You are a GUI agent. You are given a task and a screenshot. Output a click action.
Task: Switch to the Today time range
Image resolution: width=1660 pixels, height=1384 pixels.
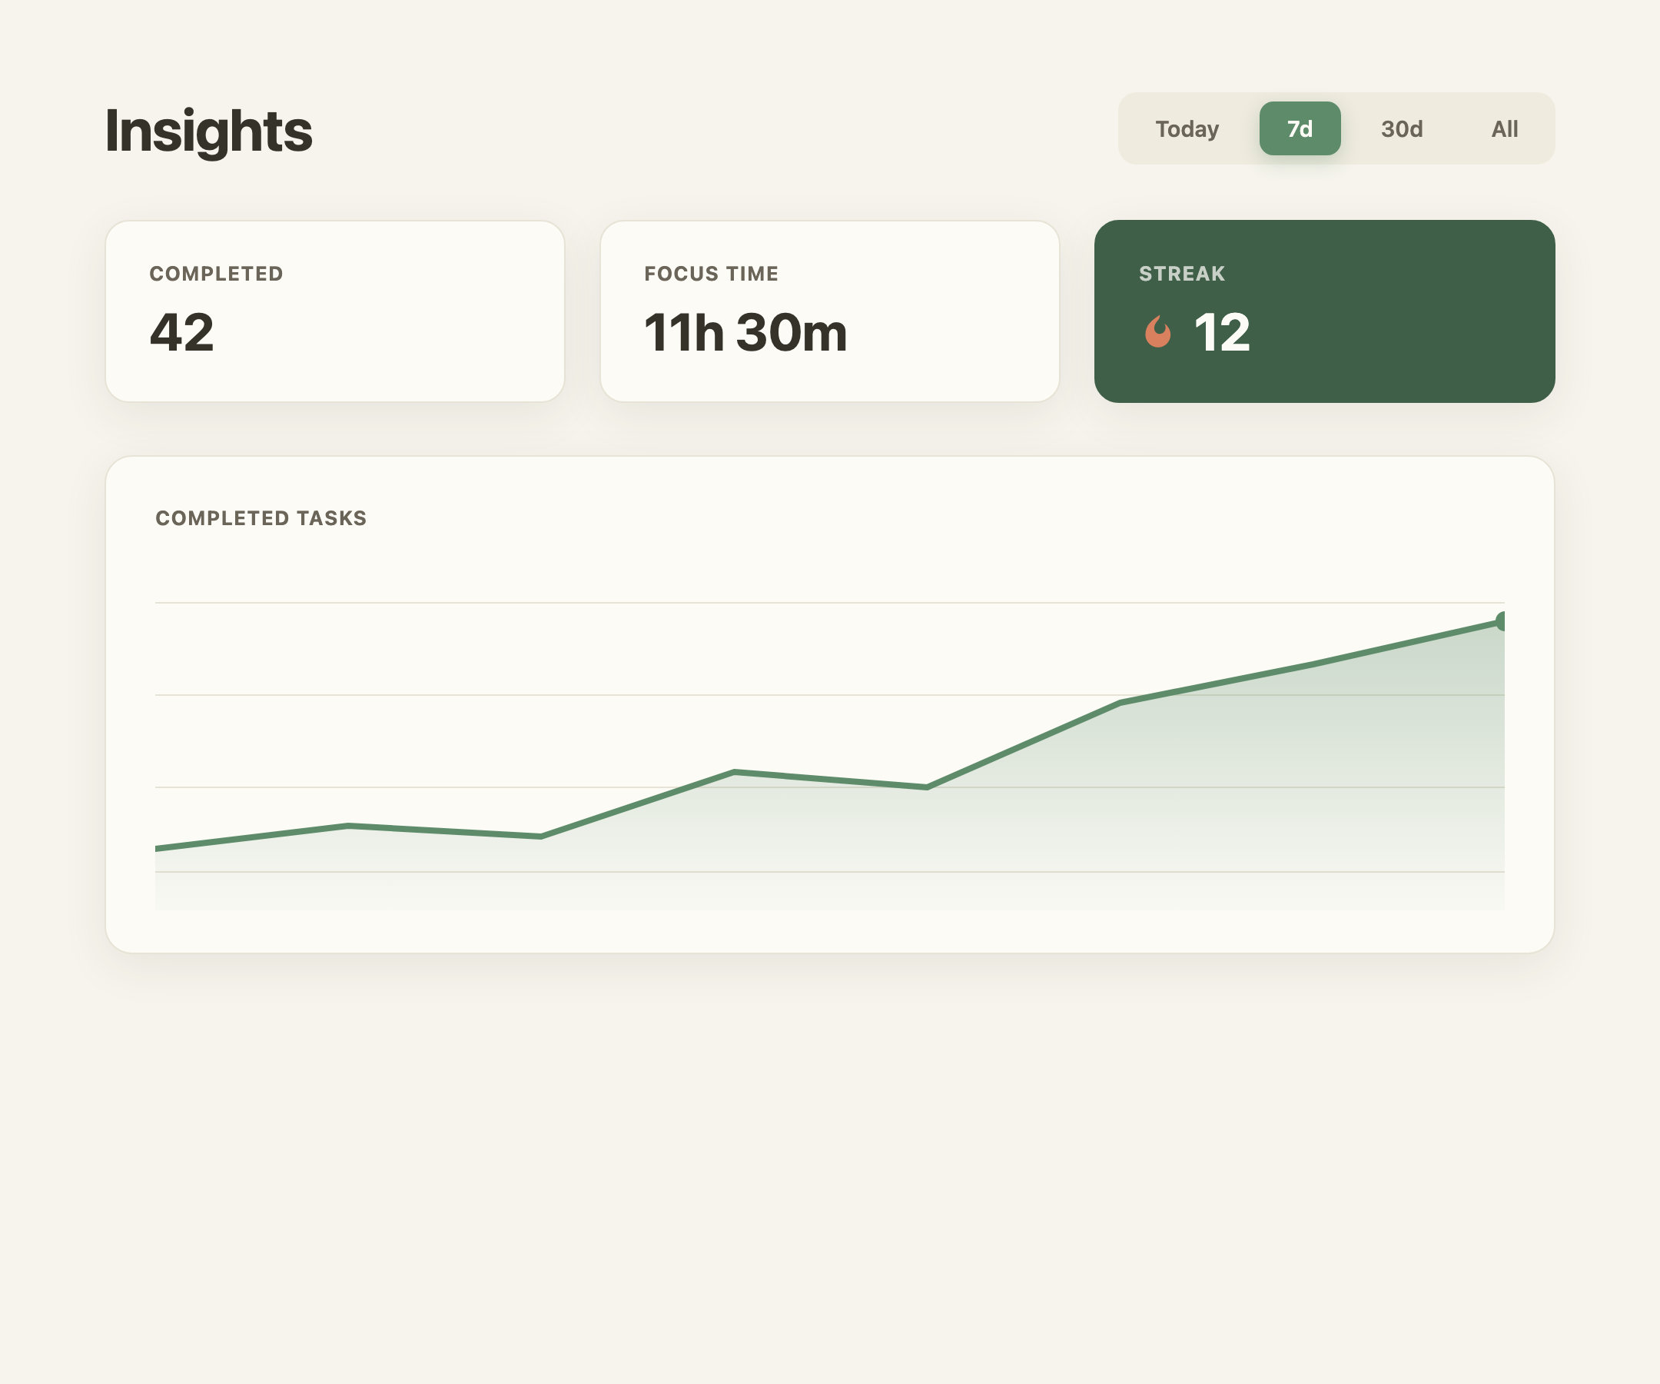point(1187,129)
